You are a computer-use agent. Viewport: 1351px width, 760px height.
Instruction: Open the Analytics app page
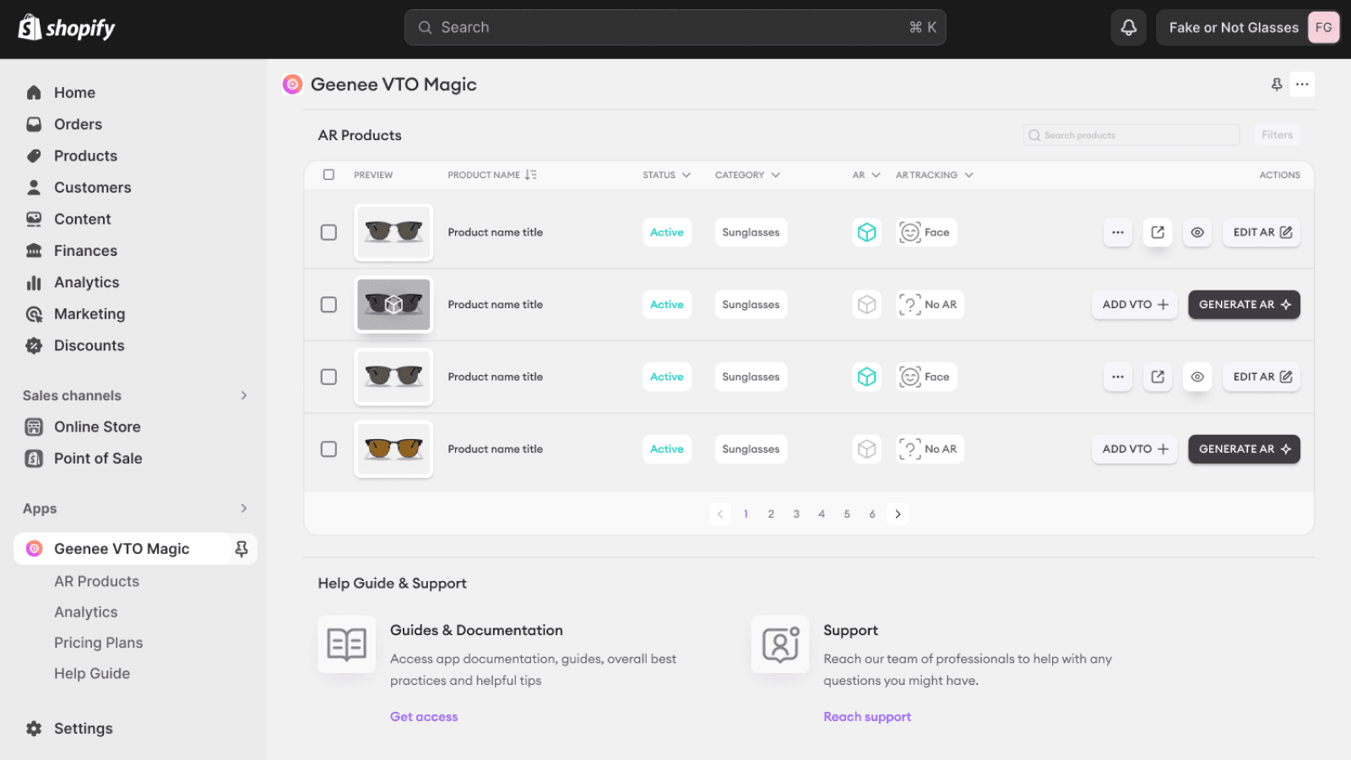(85, 611)
